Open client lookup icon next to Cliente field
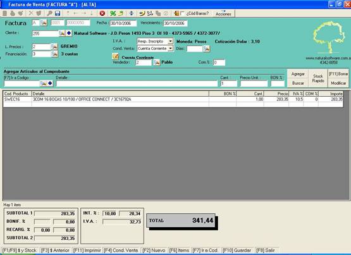 click(x=62, y=34)
